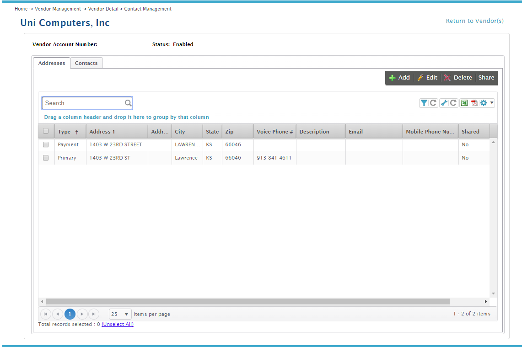522x347 pixels.
Task: Sort by the Description column header
Action: [321, 131]
